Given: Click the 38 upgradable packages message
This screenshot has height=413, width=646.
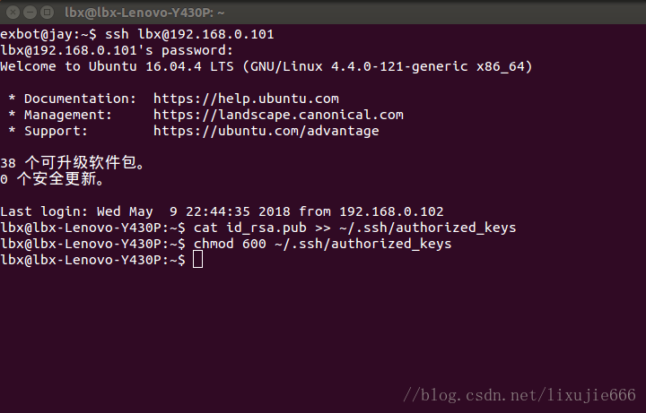Looking at the screenshot, I should (x=73, y=163).
